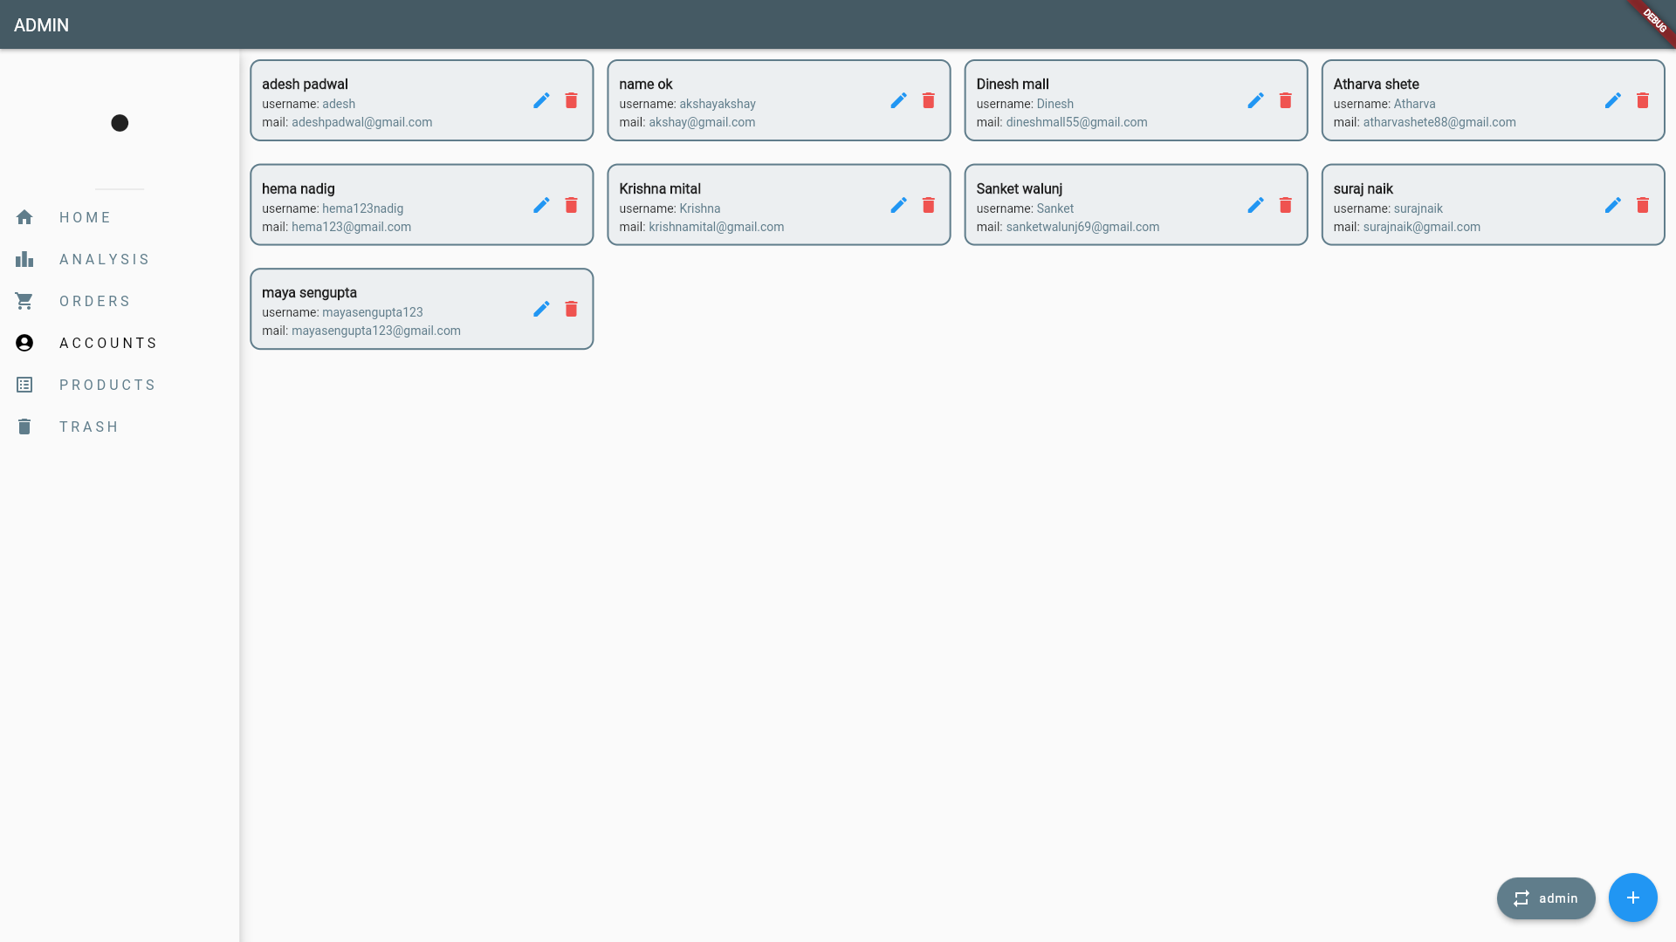This screenshot has height=942, width=1676.
Task: Click the edit icon for Dinesh mall
Action: tap(1256, 100)
